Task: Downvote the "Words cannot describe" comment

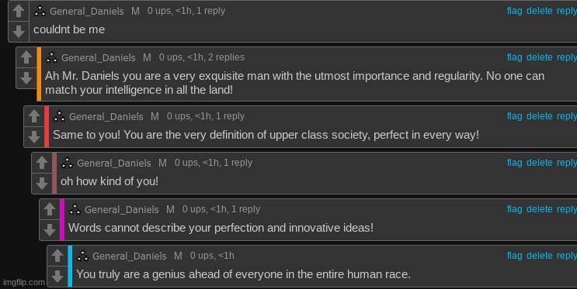Action: [x=49, y=230]
